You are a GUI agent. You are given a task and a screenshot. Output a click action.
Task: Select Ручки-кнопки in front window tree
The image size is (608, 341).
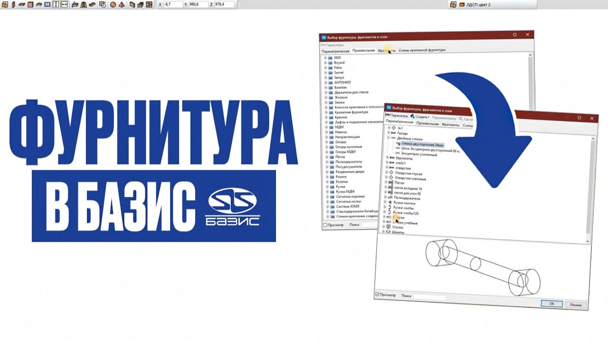[x=404, y=203]
